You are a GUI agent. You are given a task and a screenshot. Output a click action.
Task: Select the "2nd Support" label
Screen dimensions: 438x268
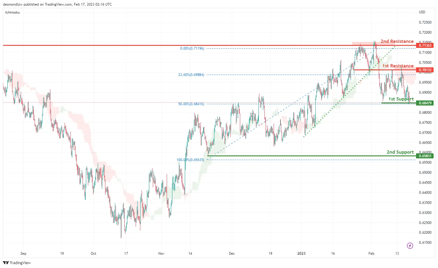pos(400,152)
